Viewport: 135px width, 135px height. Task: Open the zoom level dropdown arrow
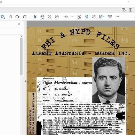coord(72,17)
